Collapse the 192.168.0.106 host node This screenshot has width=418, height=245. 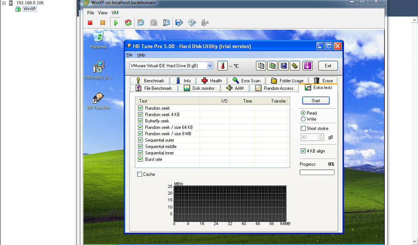[x=4, y=3]
